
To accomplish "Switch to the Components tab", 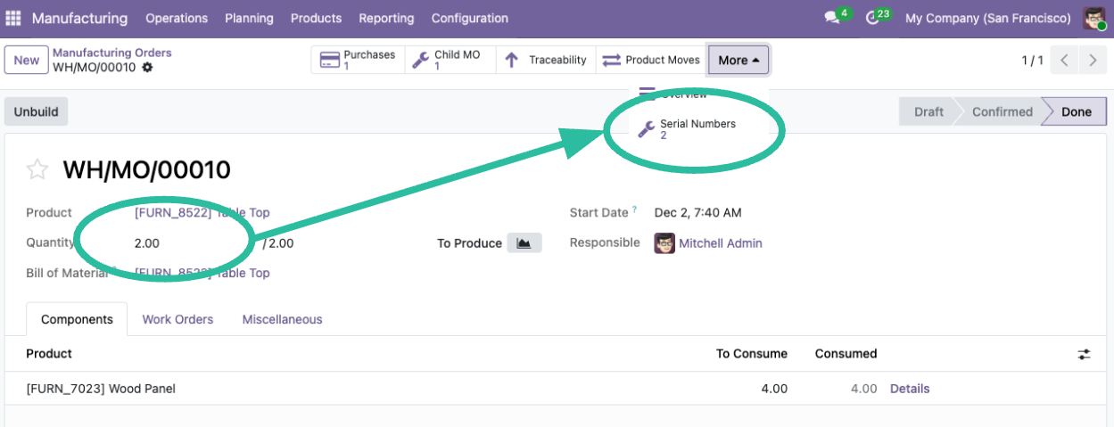I will [77, 319].
